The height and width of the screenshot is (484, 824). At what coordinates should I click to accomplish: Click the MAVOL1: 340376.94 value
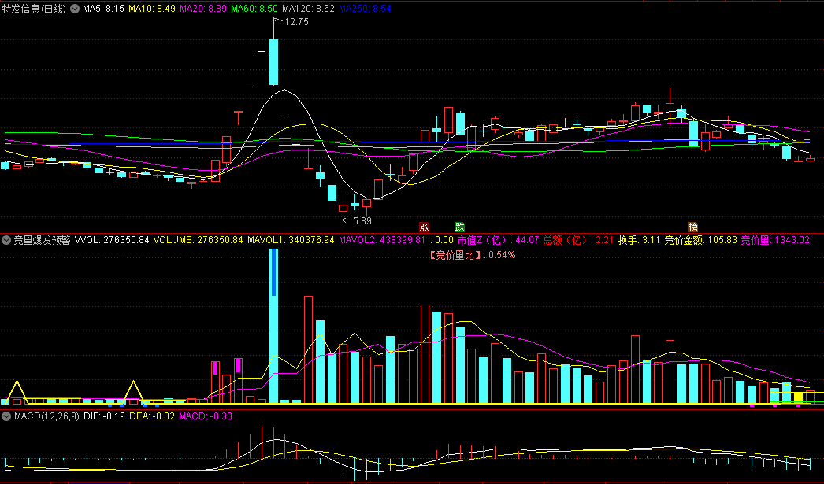(x=291, y=240)
